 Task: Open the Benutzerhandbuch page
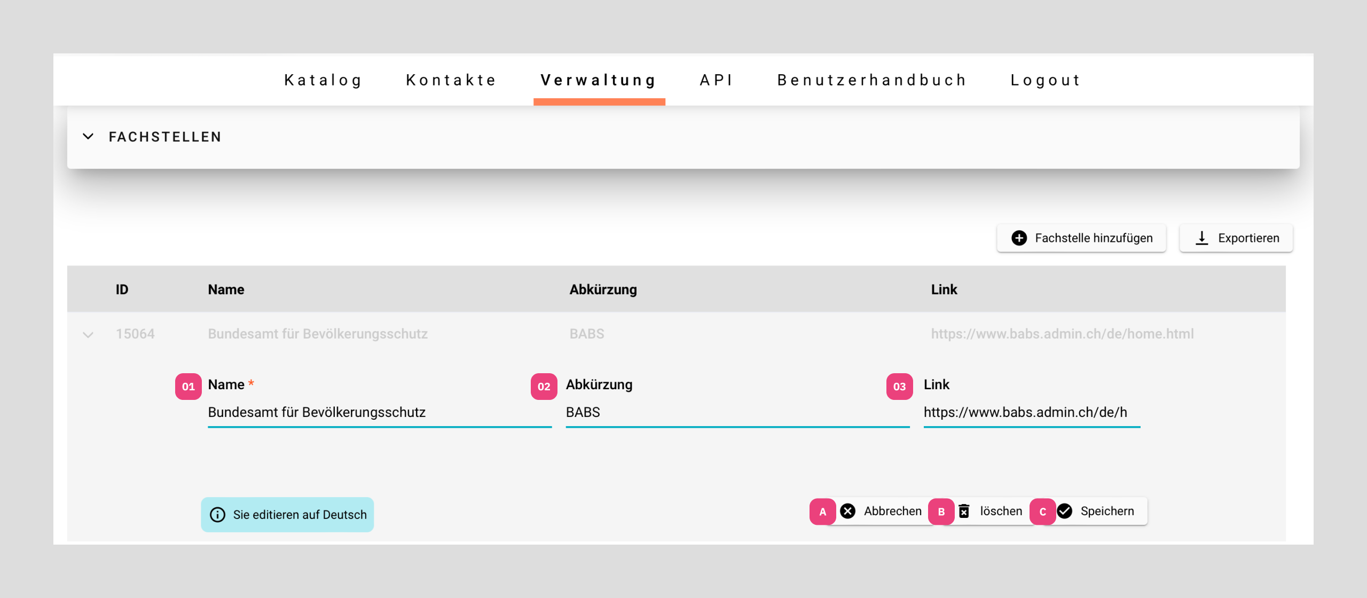872,80
